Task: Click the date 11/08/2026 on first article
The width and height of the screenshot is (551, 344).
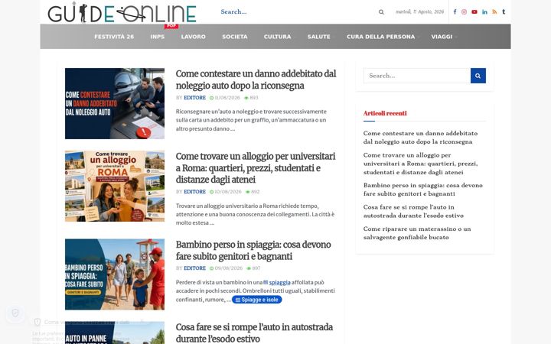Action: pos(225,98)
